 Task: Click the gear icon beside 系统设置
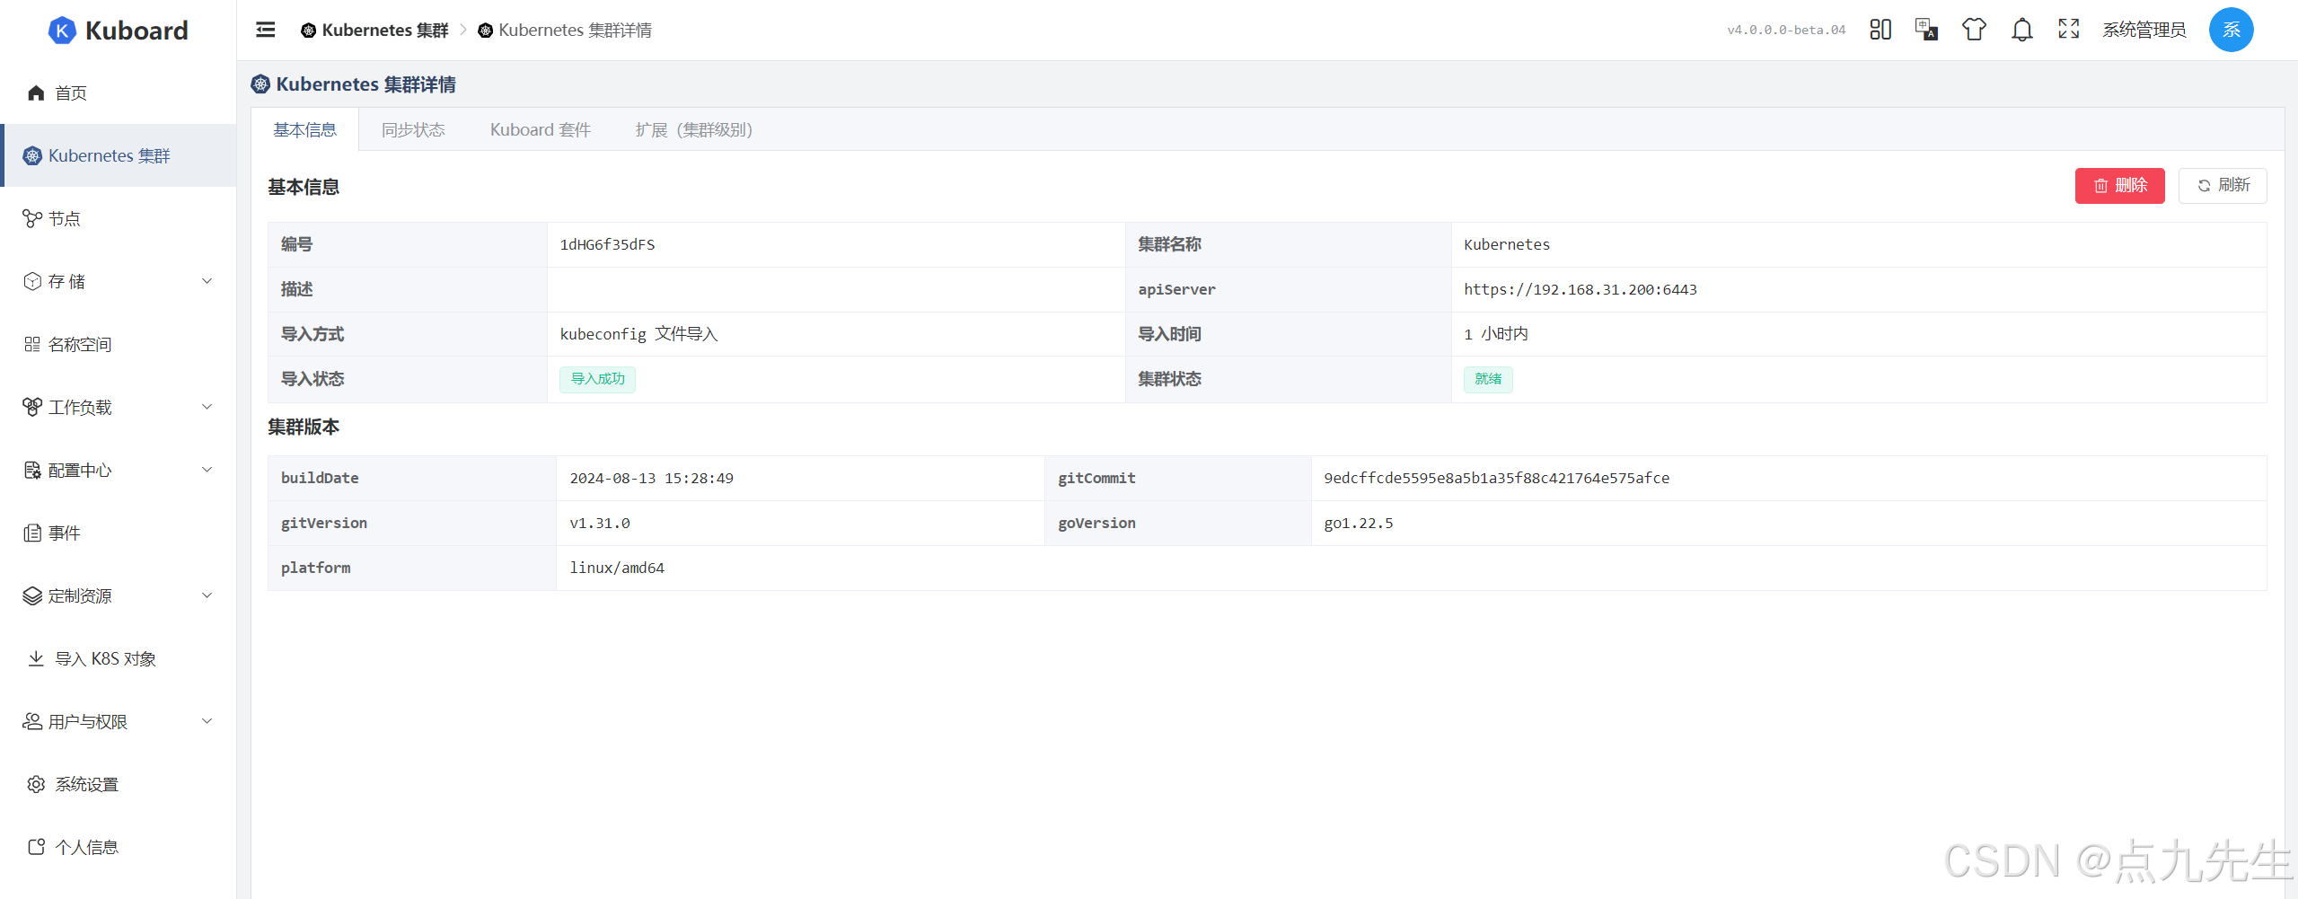coord(36,784)
